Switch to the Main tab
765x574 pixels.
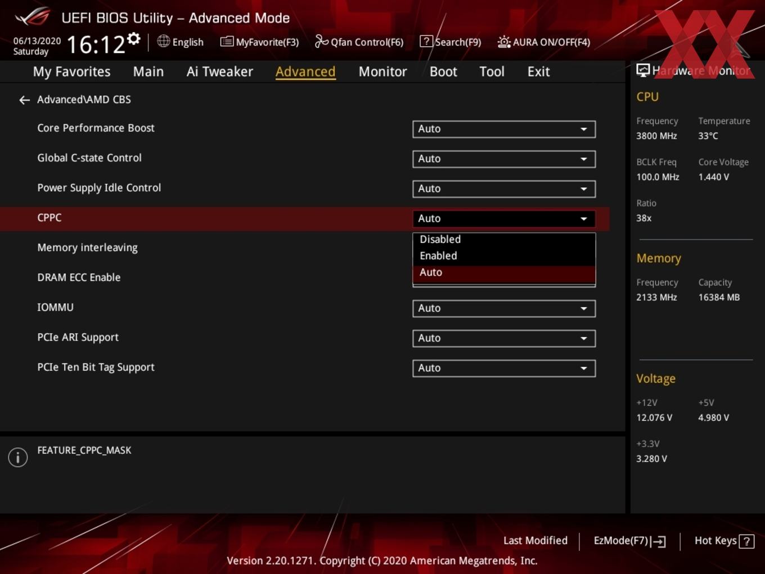coord(148,71)
